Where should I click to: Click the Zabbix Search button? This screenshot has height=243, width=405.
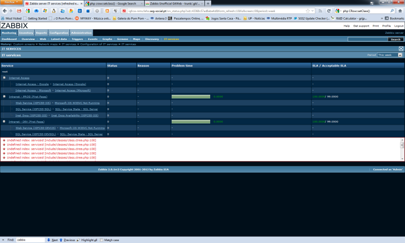pos(395,39)
